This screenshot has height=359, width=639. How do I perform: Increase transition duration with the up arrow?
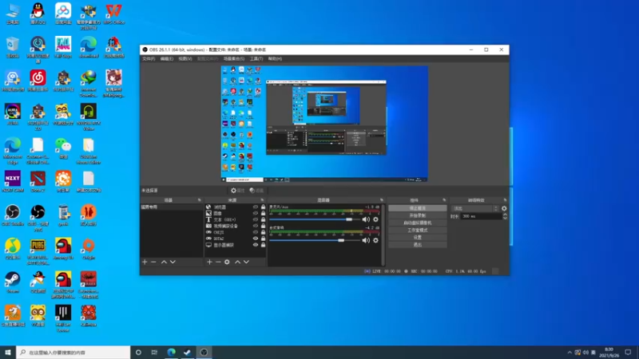click(x=505, y=215)
